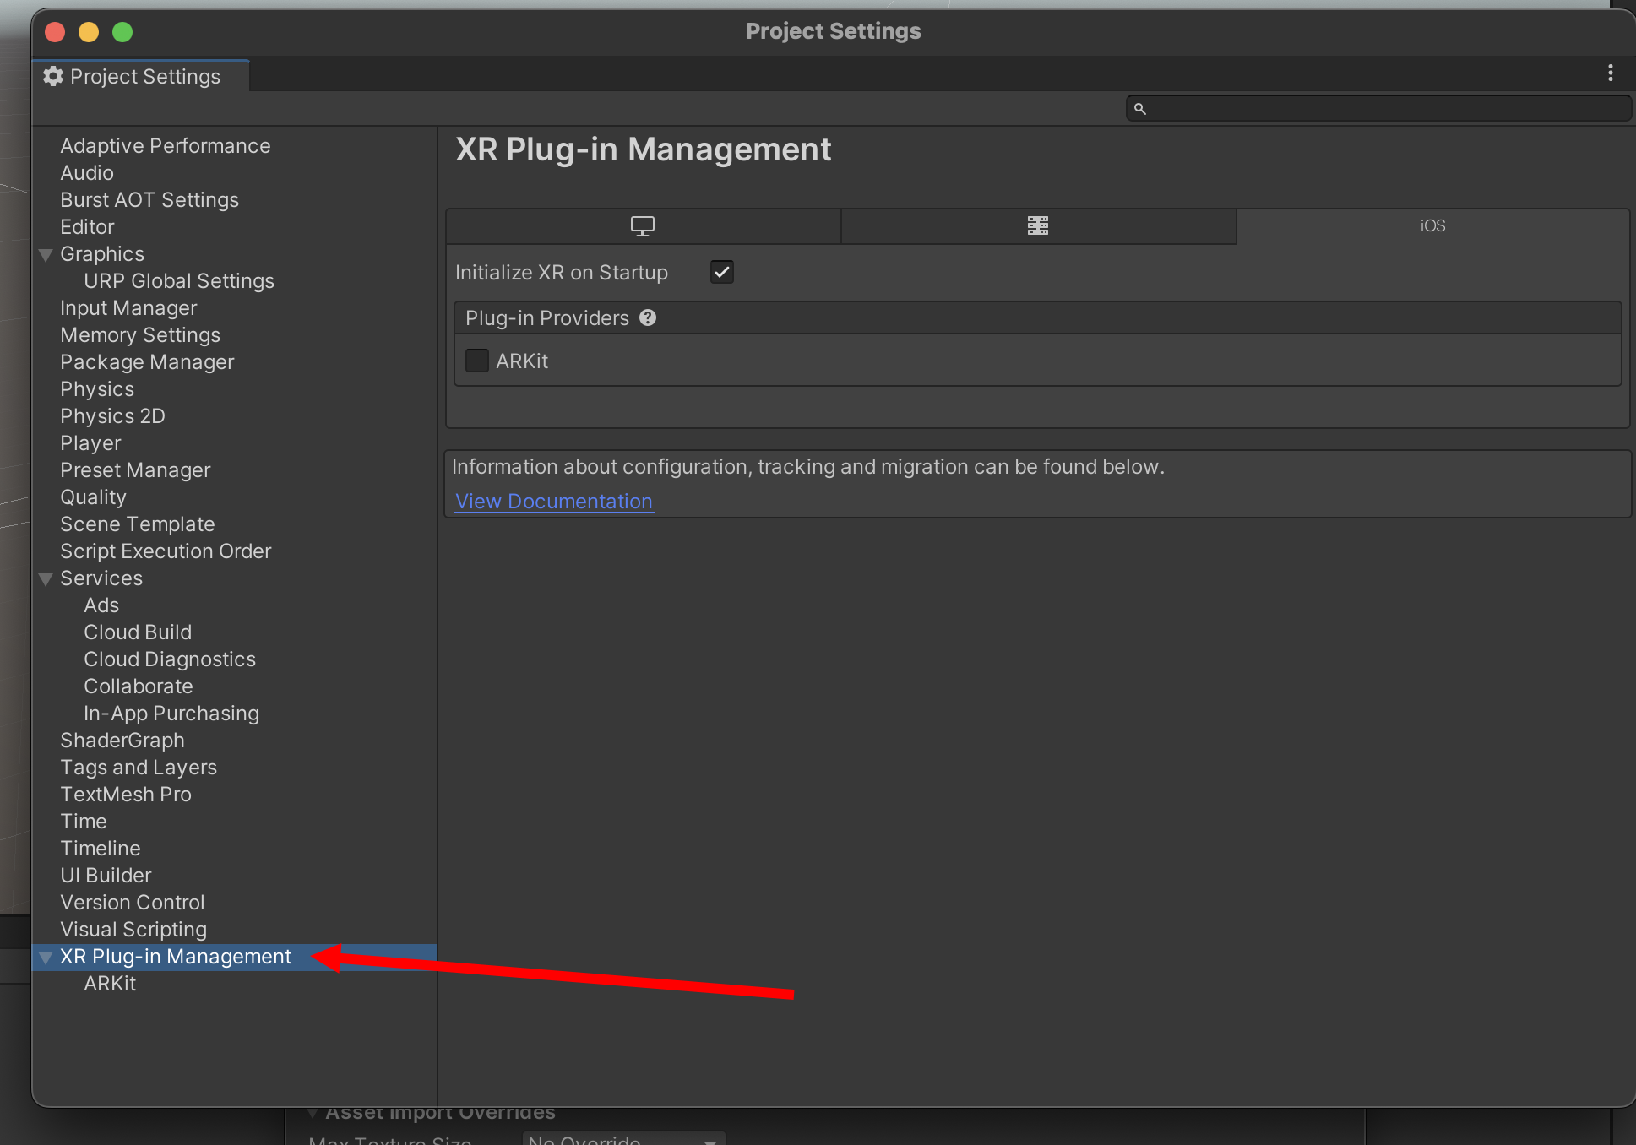
Task: Click into the settings search field
Action: [x=1385, y=109]
